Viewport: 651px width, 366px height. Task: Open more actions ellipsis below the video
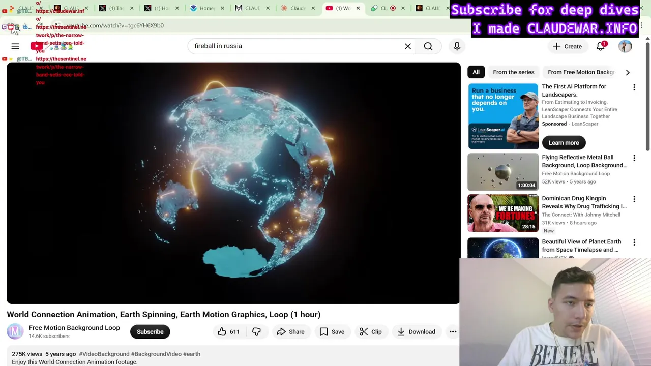[x=453, y=332]
